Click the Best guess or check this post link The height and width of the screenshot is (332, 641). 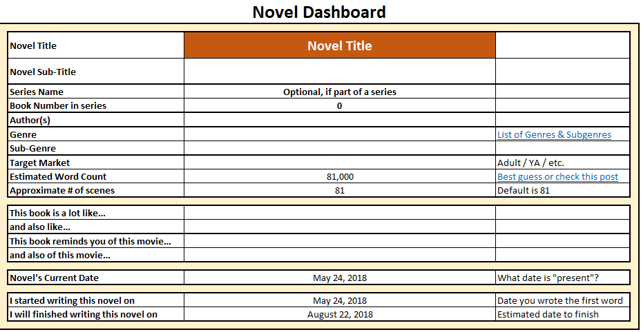click(557, 176)
